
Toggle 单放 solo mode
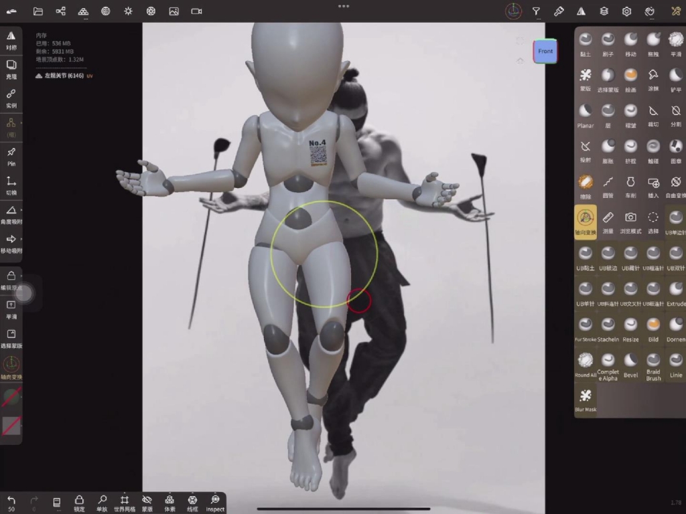pyautogui.click(x=102, y=503)
